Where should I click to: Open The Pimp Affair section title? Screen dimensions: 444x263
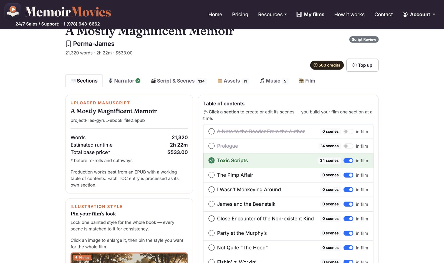click(x=235, y=175)
